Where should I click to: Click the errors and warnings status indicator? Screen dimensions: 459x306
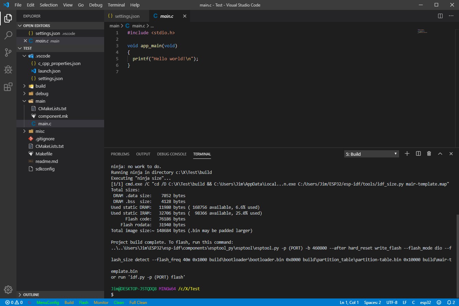[14, 303]
